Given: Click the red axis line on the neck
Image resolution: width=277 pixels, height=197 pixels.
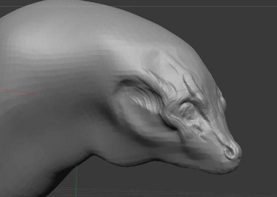Looking at the screenshot, I should pos(17,92).
